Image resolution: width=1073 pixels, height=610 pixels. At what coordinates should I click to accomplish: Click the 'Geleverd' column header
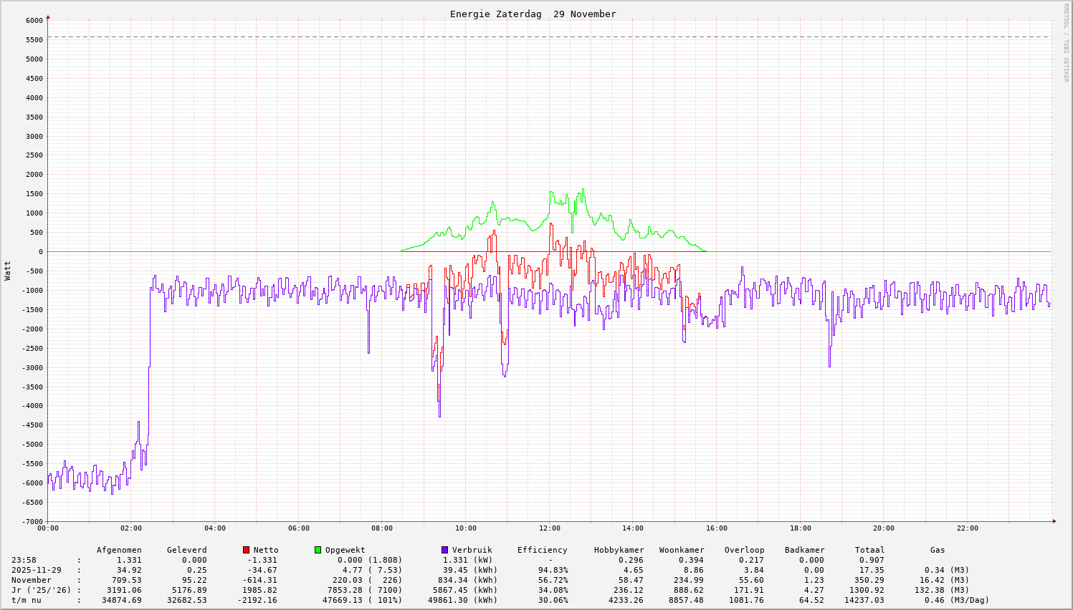[x=186, y=550]
